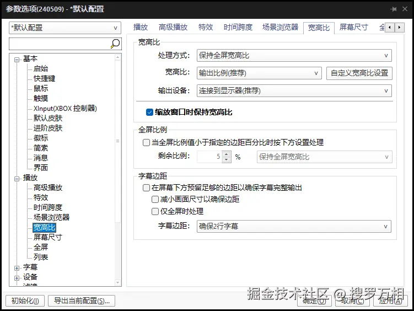Image resolution: width=414 pixels, height=311 pixels.
Task: Open the 宽高比 输出比例(推荐) dropdown
Action: click(259, 73)
